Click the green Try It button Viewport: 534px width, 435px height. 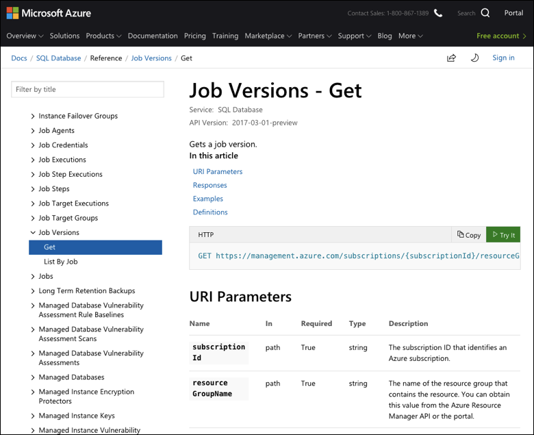coord(503,235)
